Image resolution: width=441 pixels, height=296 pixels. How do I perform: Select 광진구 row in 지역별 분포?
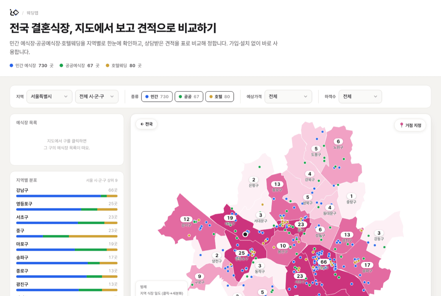click(x=67, y=287)
